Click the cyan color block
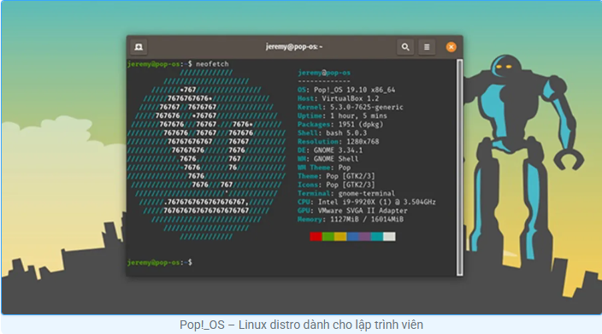Viewport: 602px width, 334px height. pos(377,237)
